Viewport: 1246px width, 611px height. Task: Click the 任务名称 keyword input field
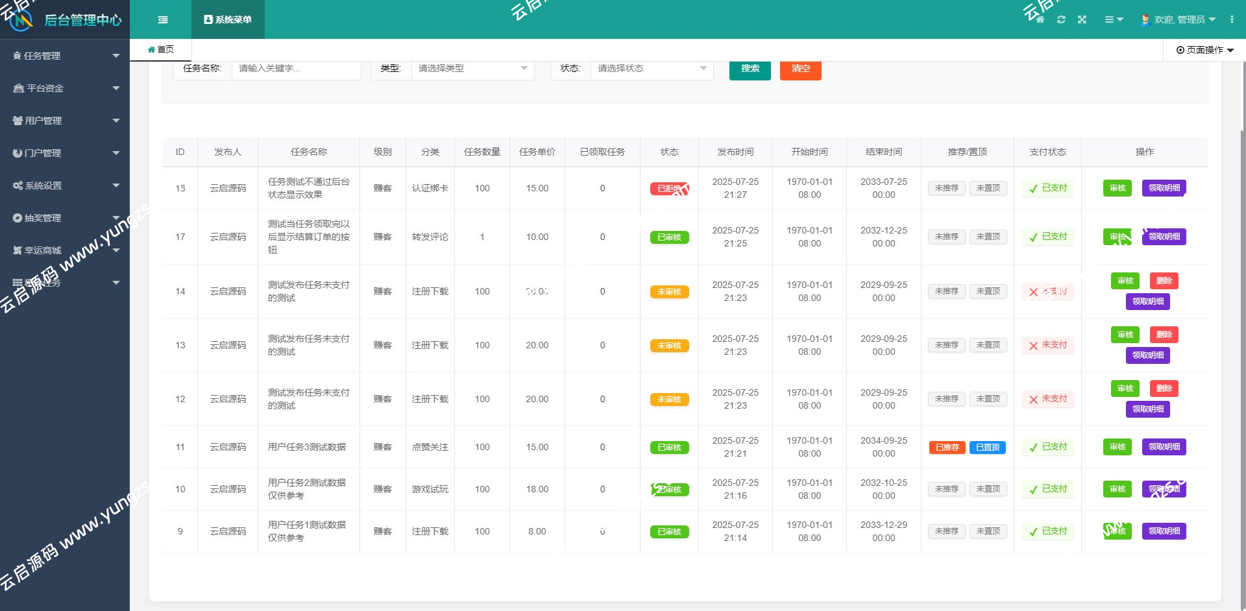[x=296, y=68]
